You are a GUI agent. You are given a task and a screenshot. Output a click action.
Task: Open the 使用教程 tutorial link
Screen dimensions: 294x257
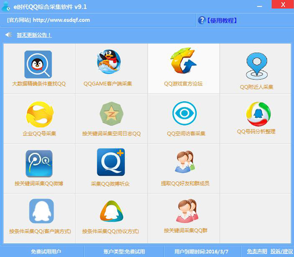point(222,21)
